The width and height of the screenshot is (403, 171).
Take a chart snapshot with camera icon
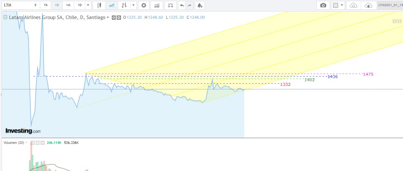pyautogui.click(x=323, y=5)
